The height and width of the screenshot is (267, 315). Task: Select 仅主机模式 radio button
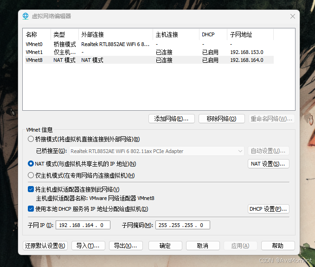pos(31,175)
